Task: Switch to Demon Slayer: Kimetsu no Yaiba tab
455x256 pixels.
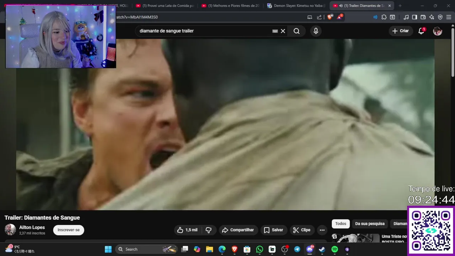Action: pos(296,6)
